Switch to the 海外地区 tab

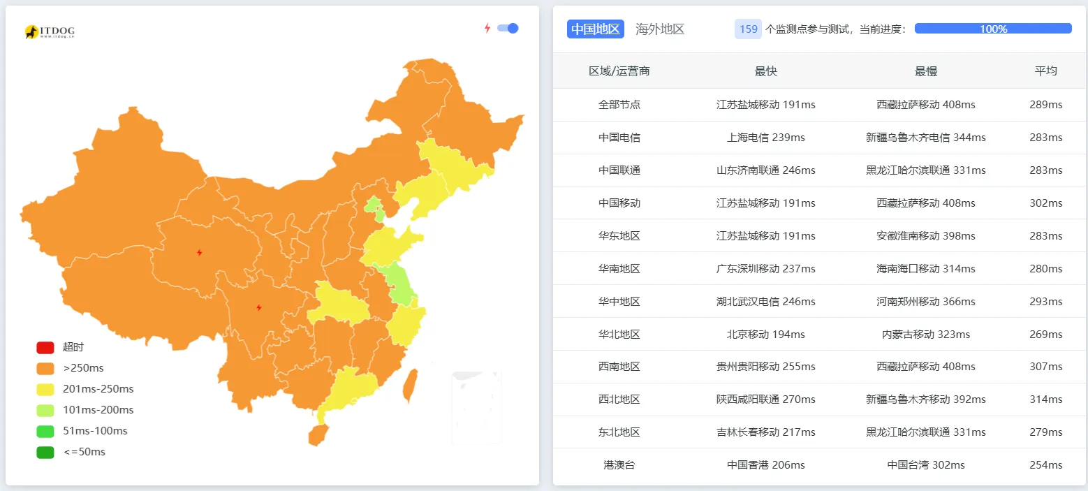[659, 29]
